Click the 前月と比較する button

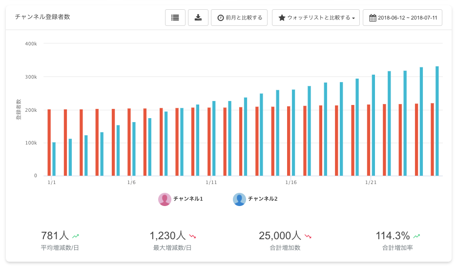tap(239, 18)
